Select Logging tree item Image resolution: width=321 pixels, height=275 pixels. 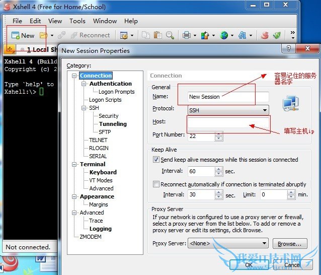[101, 229]
